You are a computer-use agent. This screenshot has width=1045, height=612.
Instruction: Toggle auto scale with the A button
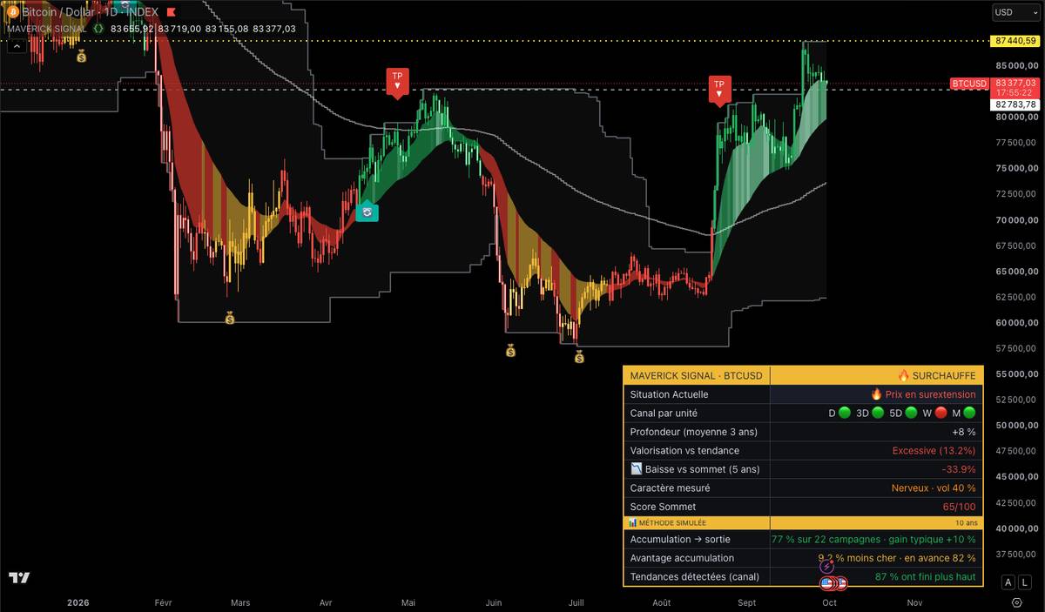pos(1008,582)
